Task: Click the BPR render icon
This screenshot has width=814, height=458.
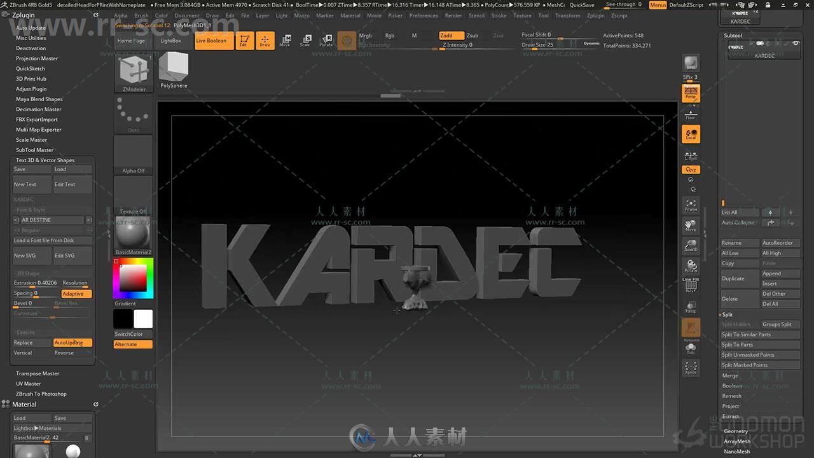Action: click(691, 62)
